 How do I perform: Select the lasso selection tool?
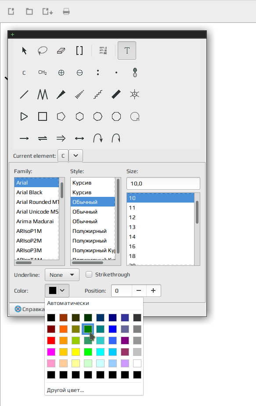(43, 51)
